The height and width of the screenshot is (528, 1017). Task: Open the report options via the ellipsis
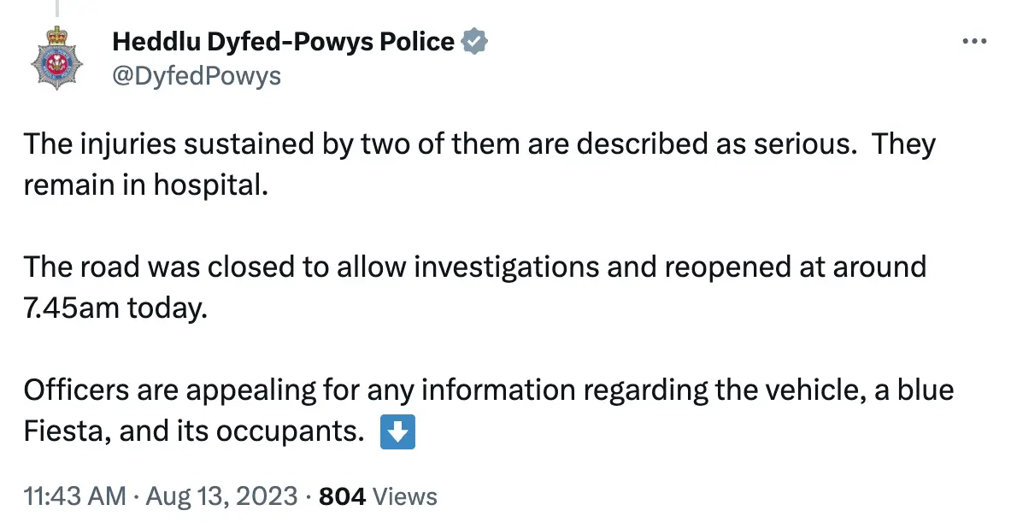coord(974,40)
